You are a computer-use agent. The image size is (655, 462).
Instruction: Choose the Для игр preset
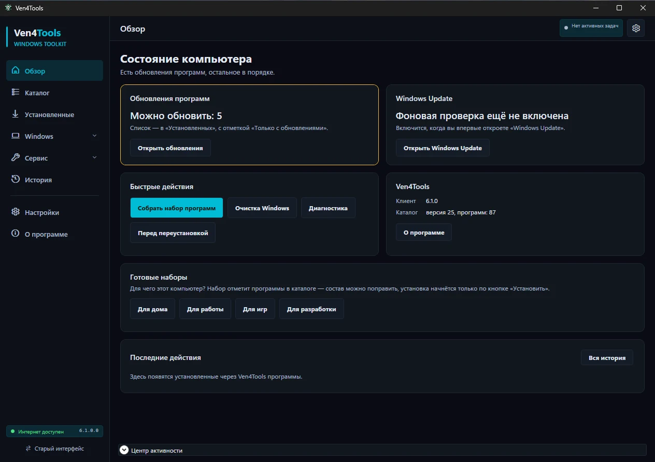pyautogui.click(x=255, y=309)
